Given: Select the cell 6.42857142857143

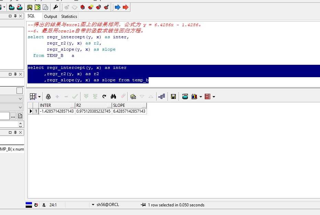Looking at the screenshot, I should pos(129,111).
